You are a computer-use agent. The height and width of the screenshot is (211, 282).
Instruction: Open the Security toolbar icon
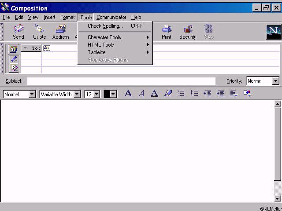188,32
